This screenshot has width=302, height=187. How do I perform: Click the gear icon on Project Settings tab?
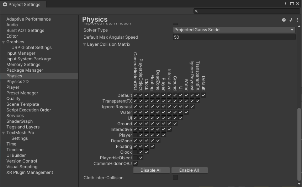5,5
